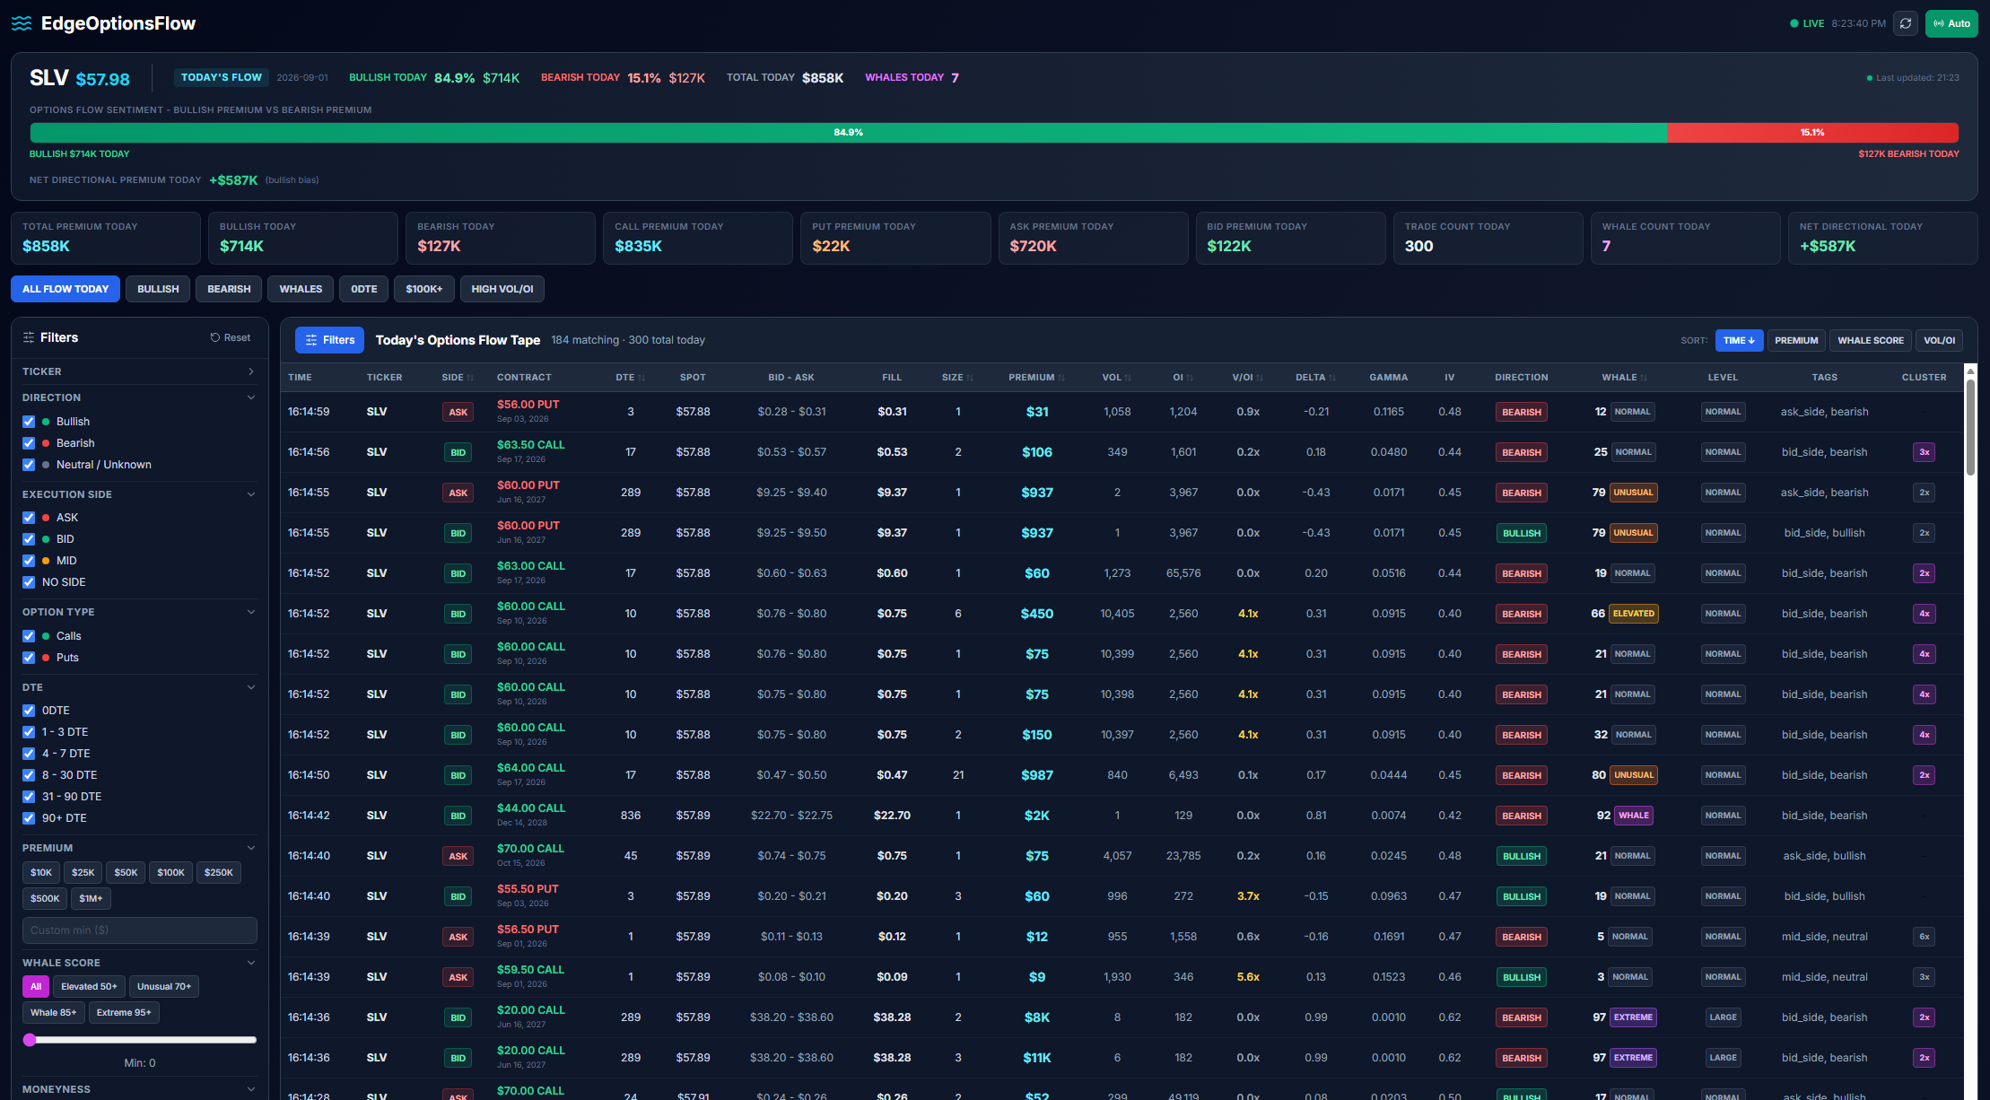
Task: Click the blue Filters button in tape header
Action: pos(329,340)
